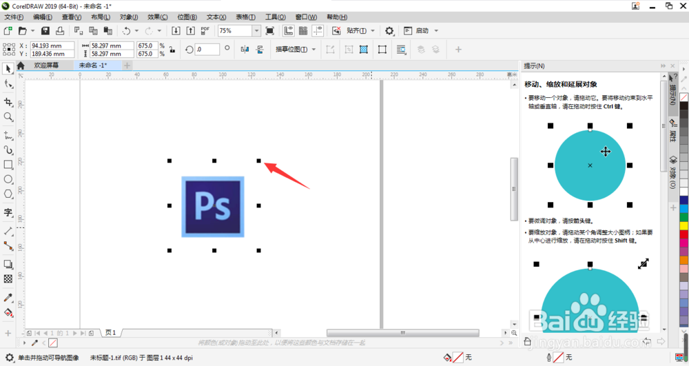
Task: Open the 描摹位图 trace bitmap dropdown
Action: (313, 49)
